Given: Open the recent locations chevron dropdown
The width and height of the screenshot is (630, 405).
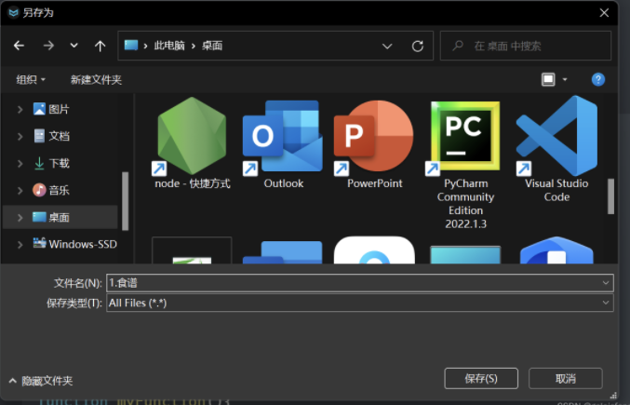Looking at the screenshot, I should coord(74,46).
